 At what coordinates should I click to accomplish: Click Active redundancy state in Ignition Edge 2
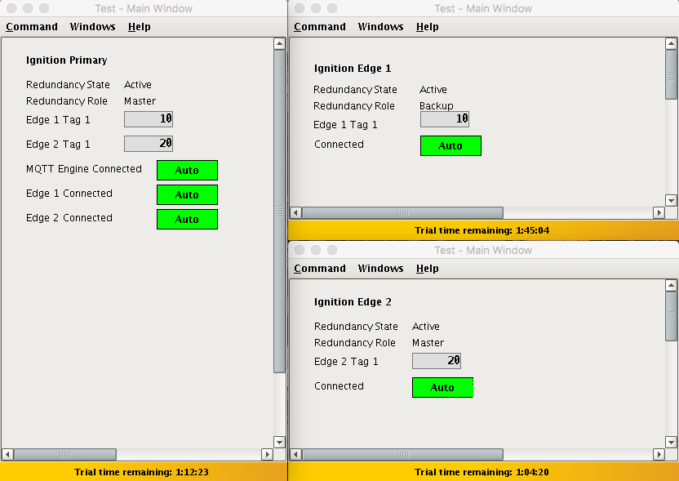(426, 327)
